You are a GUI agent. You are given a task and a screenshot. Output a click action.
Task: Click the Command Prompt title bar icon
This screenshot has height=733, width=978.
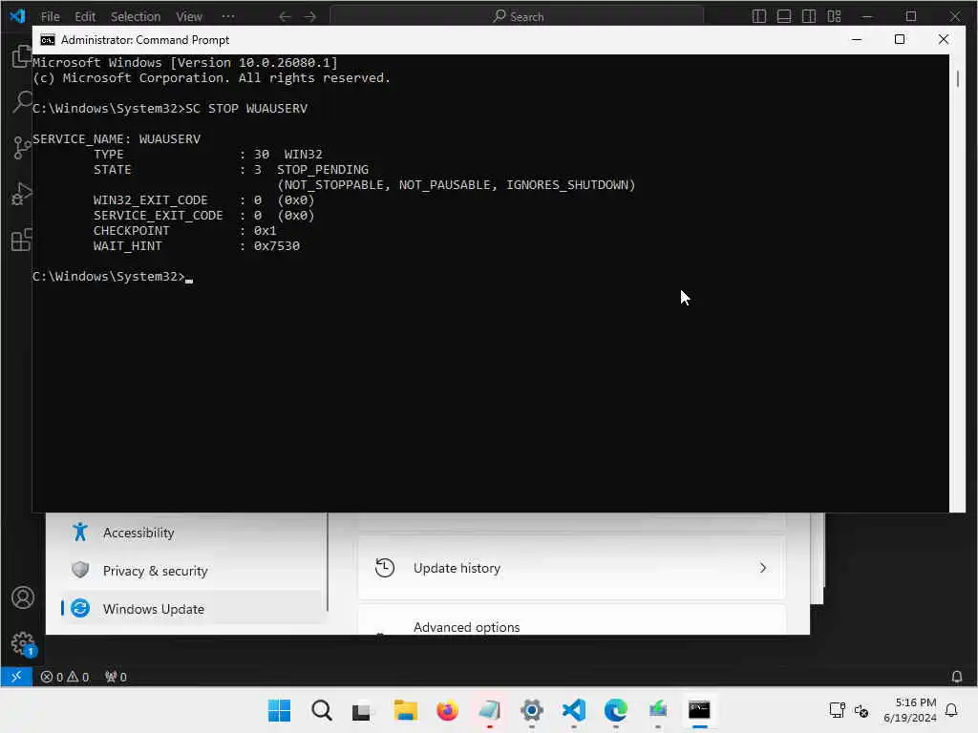pyautogui.click(x=48, y=40)
